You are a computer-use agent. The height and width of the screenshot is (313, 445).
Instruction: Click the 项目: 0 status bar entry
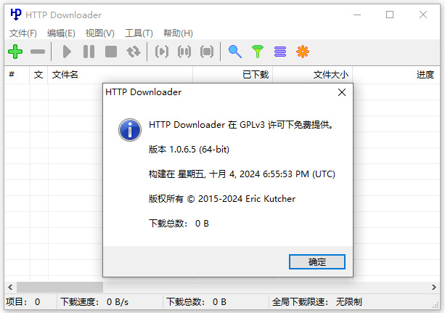[x=23, y=301]
